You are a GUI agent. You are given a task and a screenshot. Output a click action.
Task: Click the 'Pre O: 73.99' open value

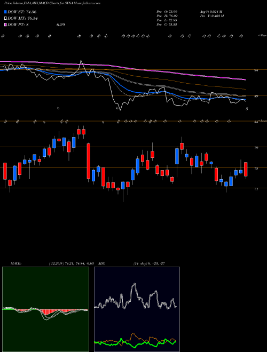pyautogui.click(x=167, y=12)
